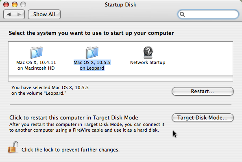Close the Startup Disk window
The height and width of the screenshot is (162, 242).
click(x=6, y=4)
